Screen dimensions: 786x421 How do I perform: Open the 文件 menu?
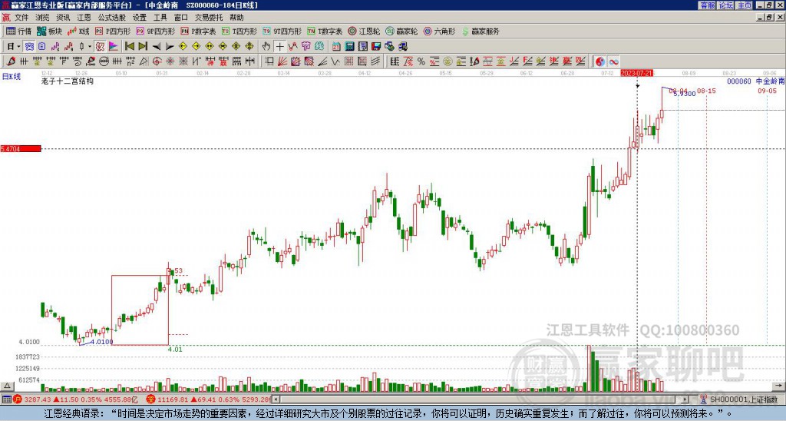[x=21, y=18]
